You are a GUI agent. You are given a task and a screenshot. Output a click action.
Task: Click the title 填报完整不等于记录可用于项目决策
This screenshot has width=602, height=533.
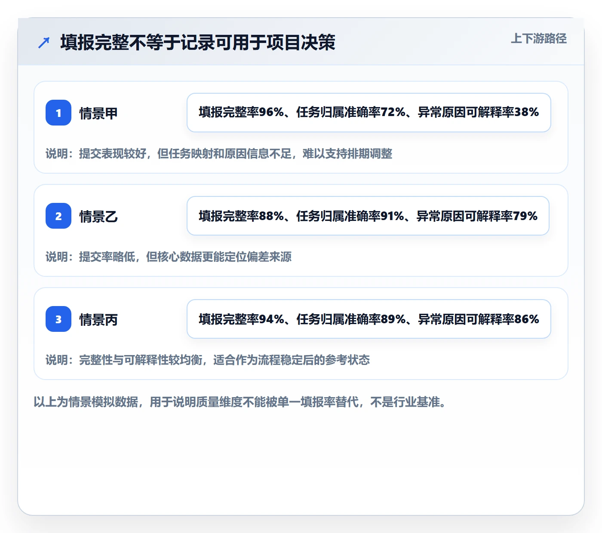click(198, 43)
